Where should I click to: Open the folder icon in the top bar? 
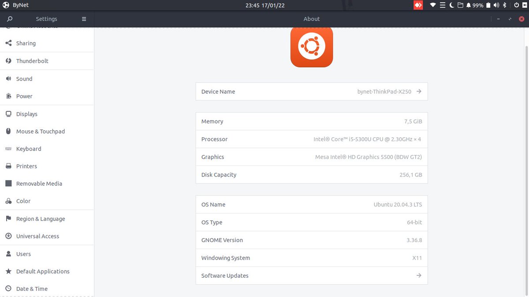coord(460,5)
